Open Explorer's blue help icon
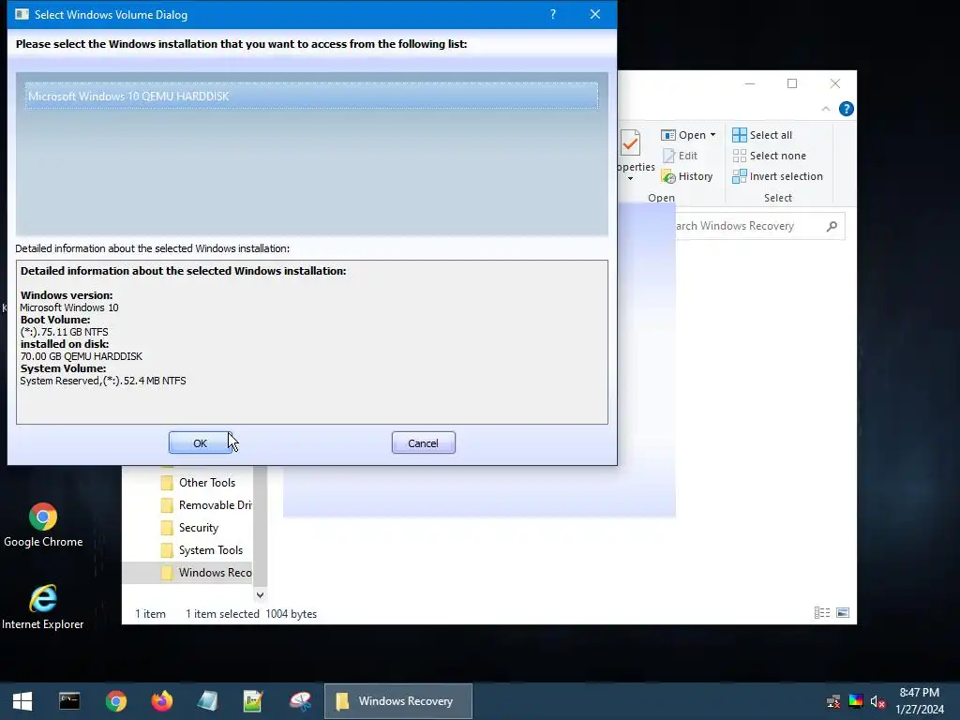 click(x=847, y=109)
